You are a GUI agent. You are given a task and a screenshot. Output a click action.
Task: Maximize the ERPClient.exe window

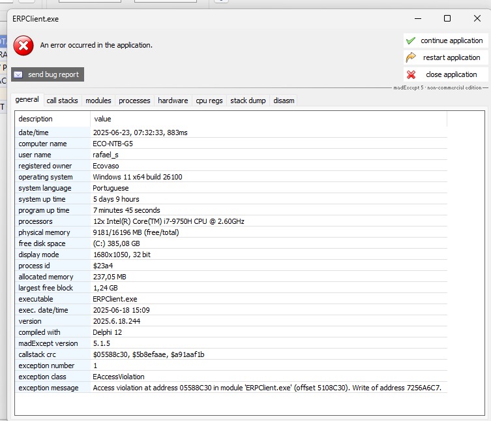pyautogui.click(x=447, y=18)
